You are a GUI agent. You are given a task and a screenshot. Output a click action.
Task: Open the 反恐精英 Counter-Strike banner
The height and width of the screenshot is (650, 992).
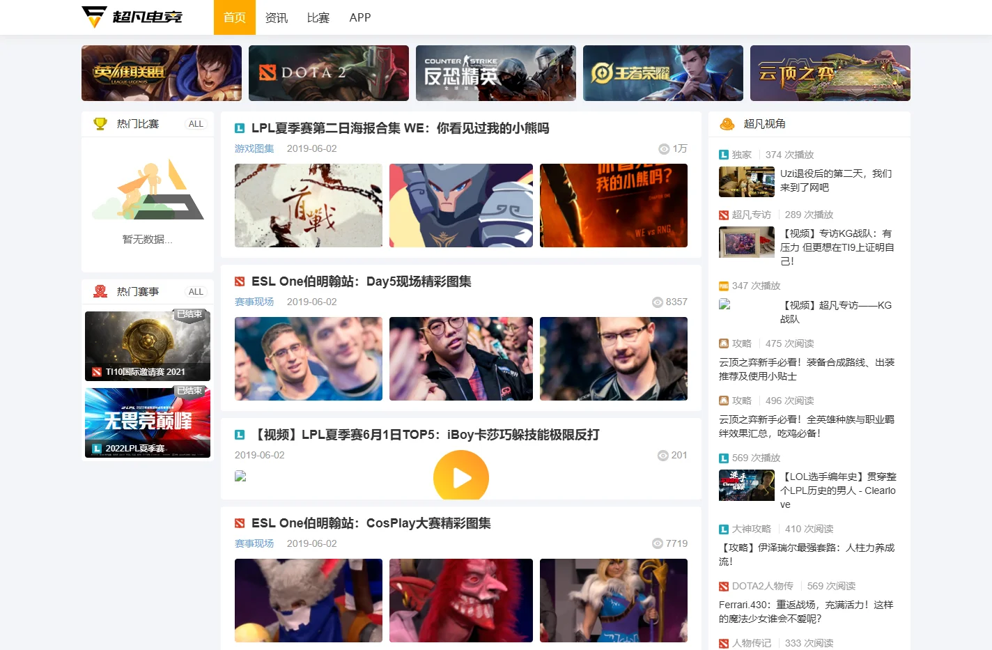coord(496,73)
